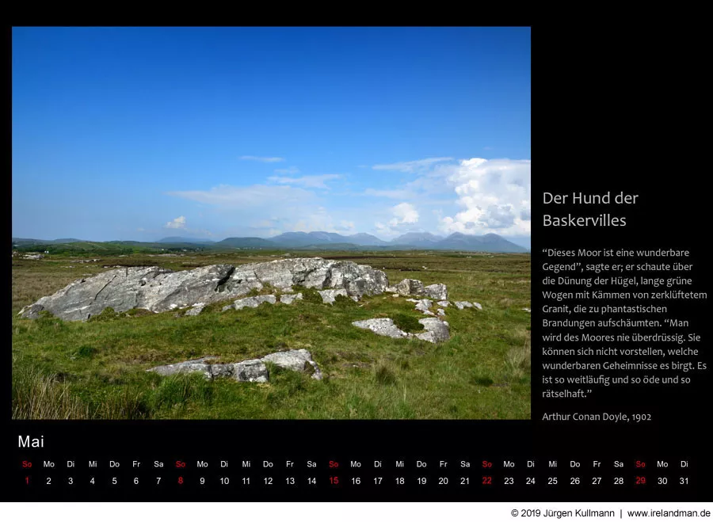Viewport: 713px width, 522px height.
Task: Click the 'Di' label above date 31
Action: [x=684, y=464]
